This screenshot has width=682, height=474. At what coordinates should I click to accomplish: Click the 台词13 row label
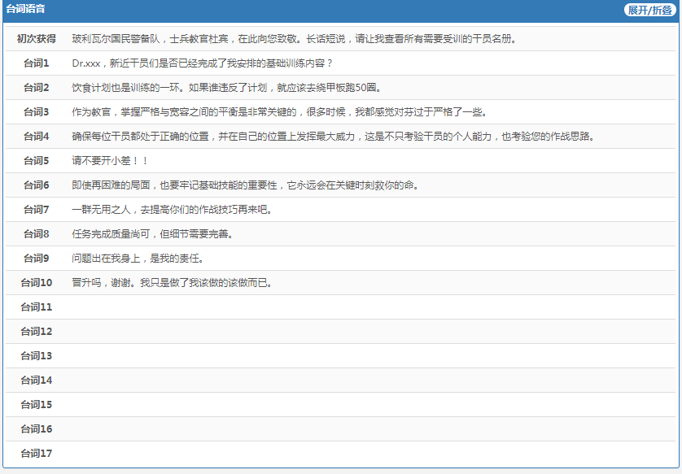(37, 356)
